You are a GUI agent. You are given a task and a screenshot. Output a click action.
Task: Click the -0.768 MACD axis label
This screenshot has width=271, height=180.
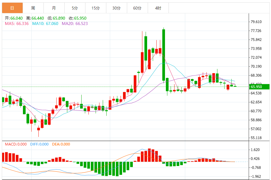255,168
